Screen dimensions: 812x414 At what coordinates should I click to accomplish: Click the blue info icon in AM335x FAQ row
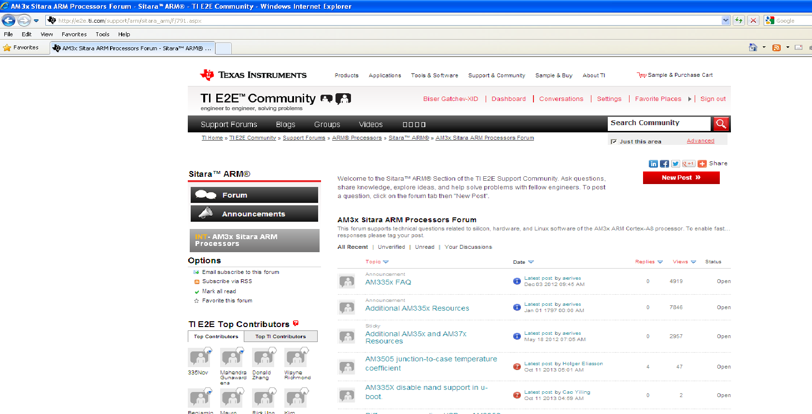point(517,281)
